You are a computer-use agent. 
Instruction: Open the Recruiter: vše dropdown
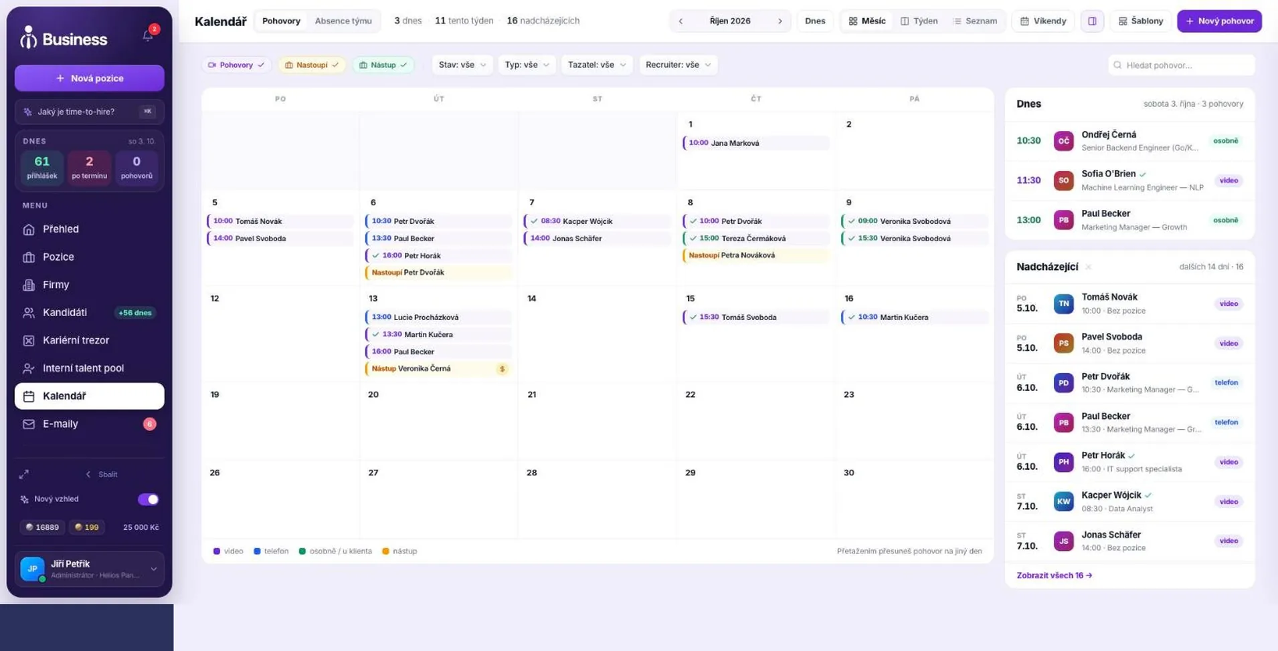(678, 65)
